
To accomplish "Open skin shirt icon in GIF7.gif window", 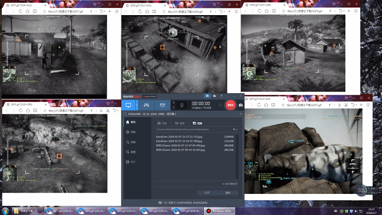I will tap(95, 4).
